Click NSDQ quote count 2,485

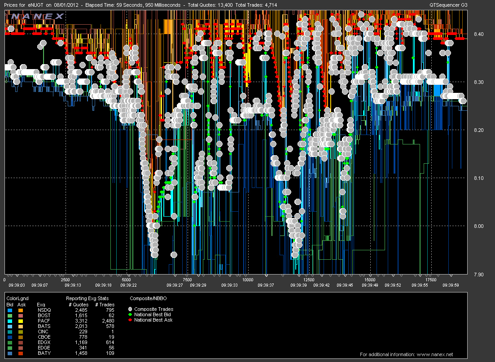tap(81, 310)
